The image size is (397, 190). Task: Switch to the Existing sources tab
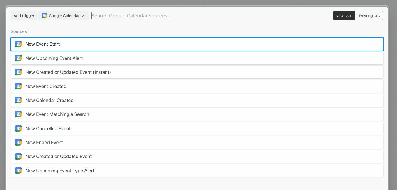369,16
